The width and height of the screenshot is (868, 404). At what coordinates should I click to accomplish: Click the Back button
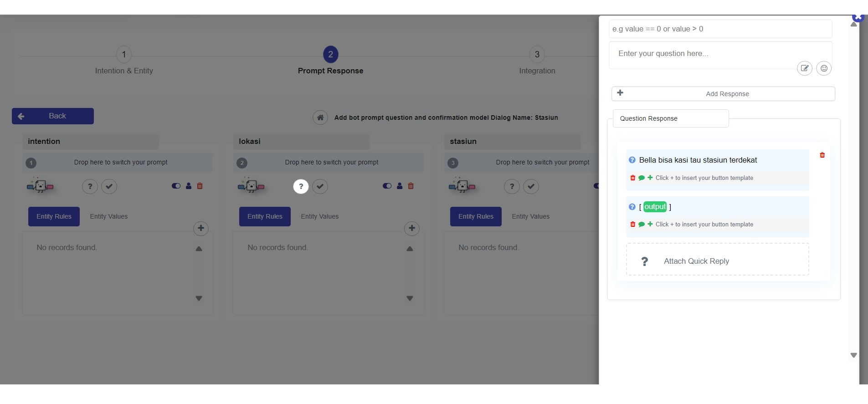pyautogui.click(x=53, y=116)
